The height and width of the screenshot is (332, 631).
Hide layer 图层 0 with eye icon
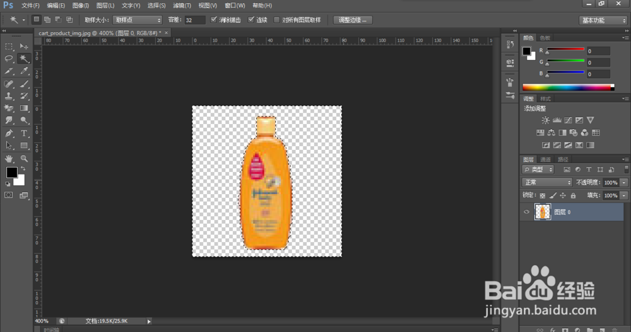(526, 212)
